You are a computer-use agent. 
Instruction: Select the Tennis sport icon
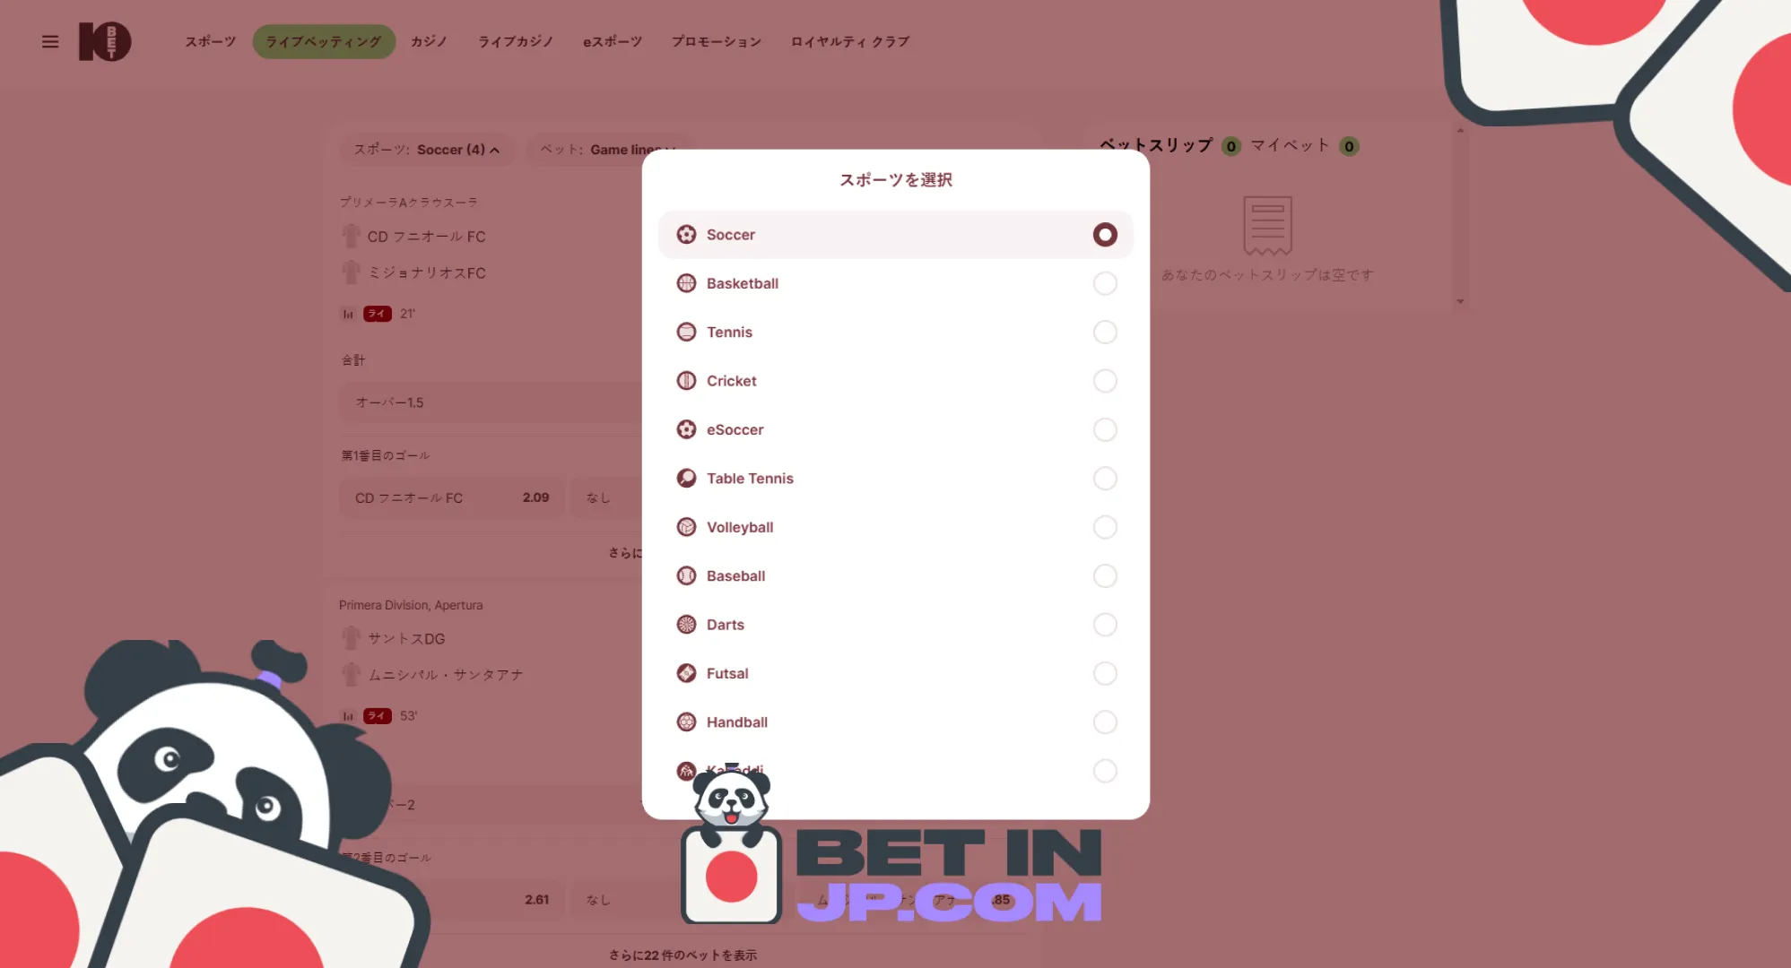pos(687,332)
